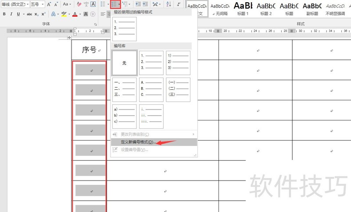This screenshot has height=212, width=351.
Task: Open font color dropdown arrow
Action: pos(80,14)
